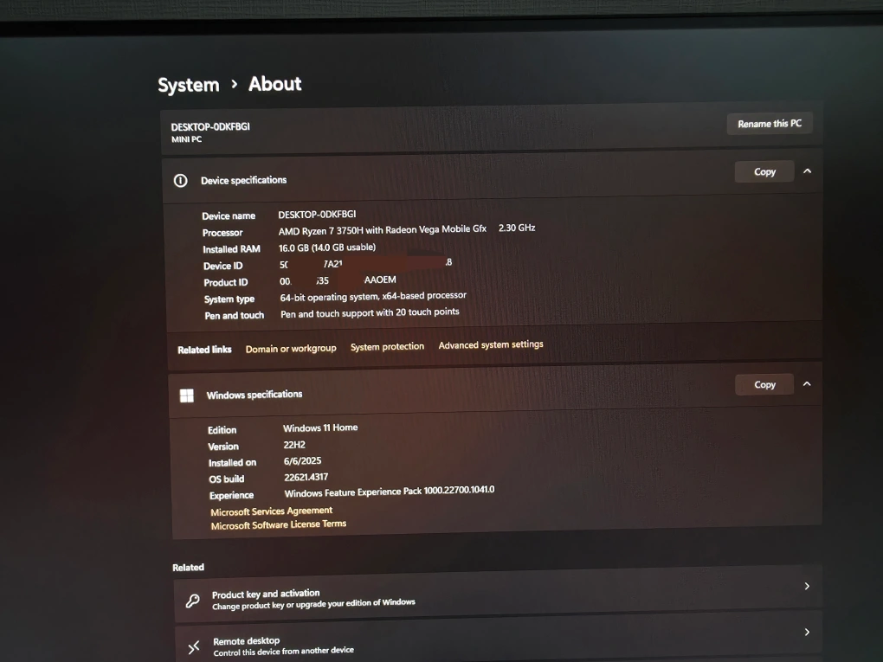Click the Installed RAM label
This screenshot has height=662, width=883.
231,249
